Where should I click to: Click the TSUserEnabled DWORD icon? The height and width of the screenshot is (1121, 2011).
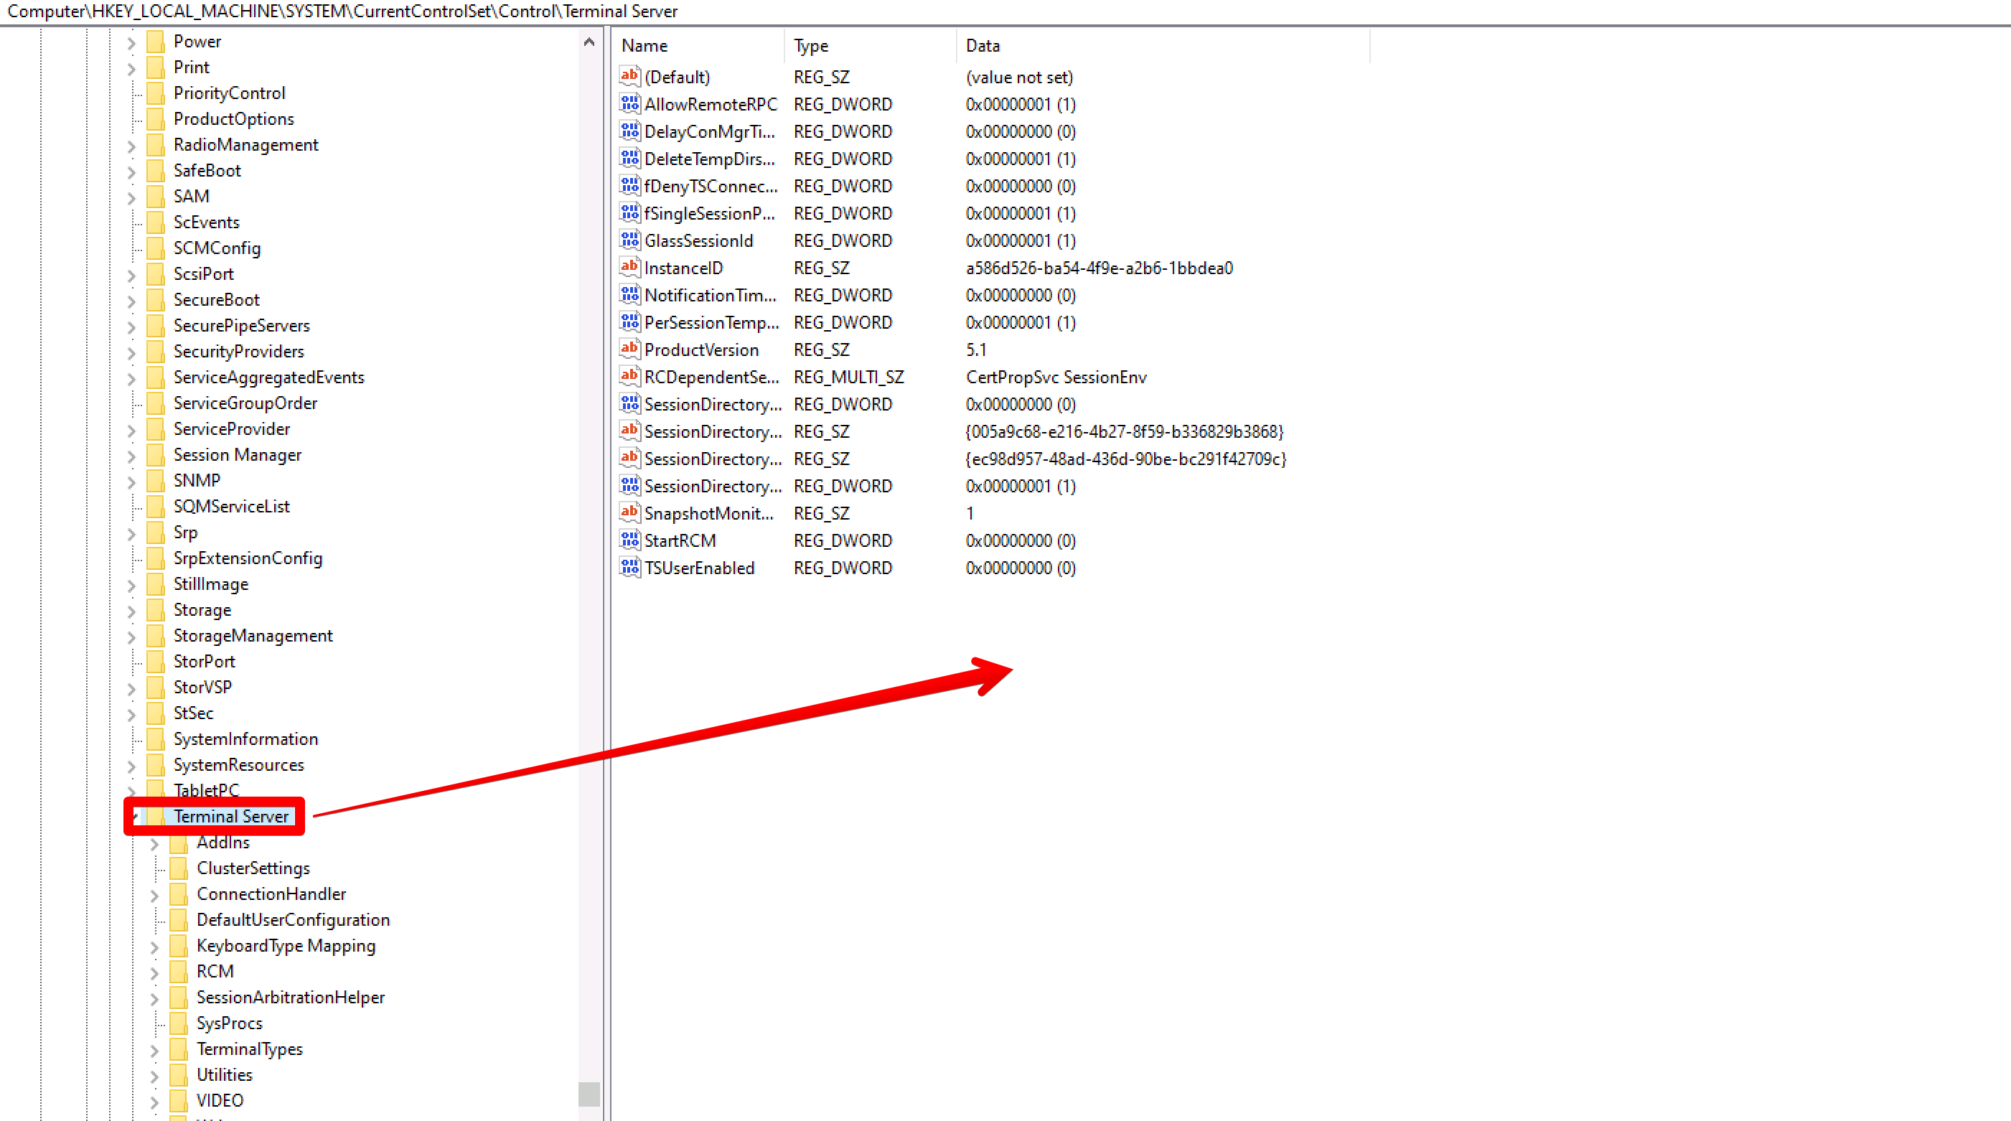coord(629,568)
